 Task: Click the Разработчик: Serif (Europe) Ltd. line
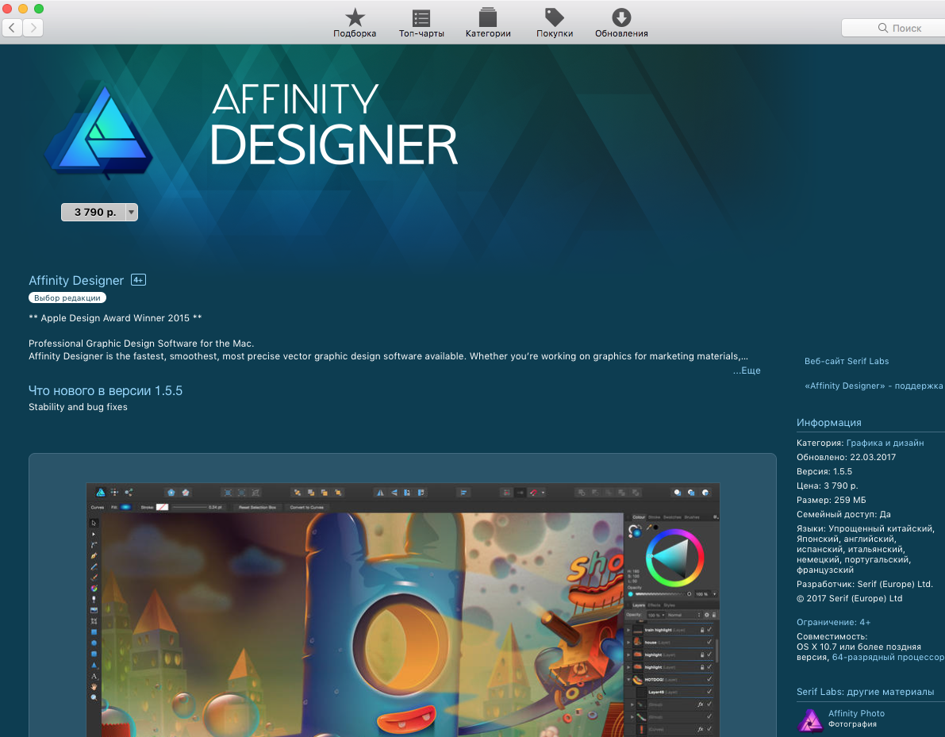click(x=864, y=584)
